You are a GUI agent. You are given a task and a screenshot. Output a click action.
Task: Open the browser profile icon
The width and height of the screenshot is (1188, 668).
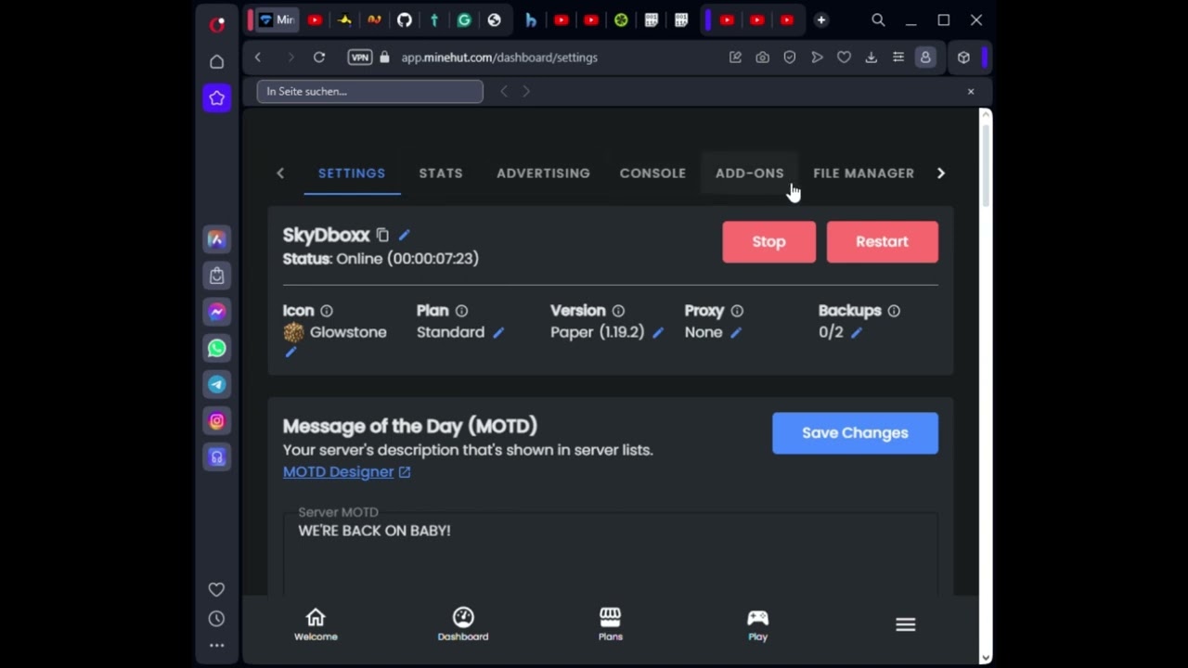(x=925, y=58)
